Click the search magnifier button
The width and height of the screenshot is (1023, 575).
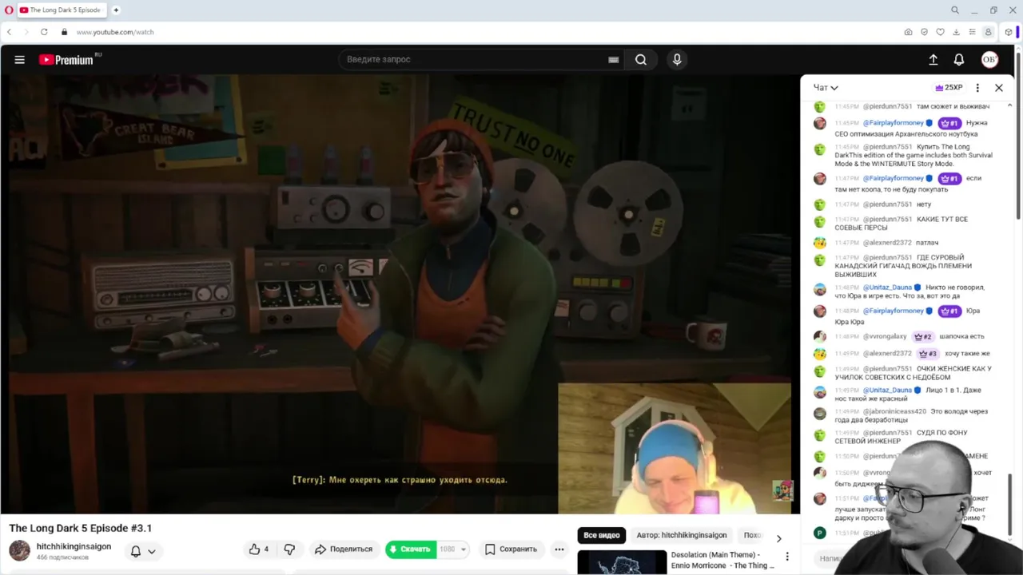pyautogui.click(x=641, y=59)
